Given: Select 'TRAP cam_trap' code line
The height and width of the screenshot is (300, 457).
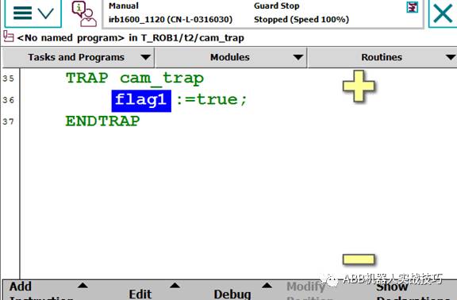Looking at the screenshot, I should 135,79.
